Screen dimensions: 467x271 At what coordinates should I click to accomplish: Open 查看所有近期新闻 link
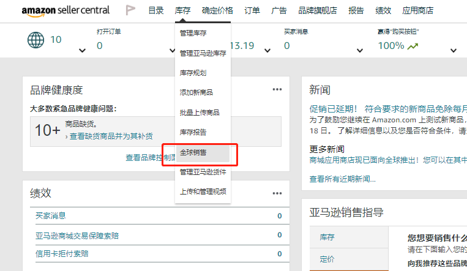pyautogui.click(x=342, y=179)
